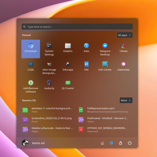Click the home folder icon in footer
This screenshot has height=157, width=157.
click(x=102, y=143)
